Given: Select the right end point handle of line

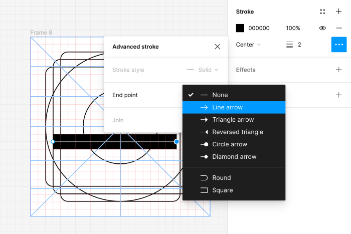Looking at the screenshot, I should (x=177, y=142).
